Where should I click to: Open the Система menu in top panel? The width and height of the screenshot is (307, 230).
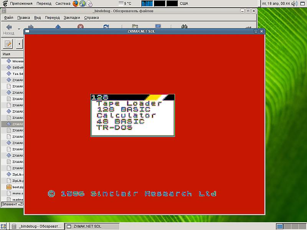pos(63,3)
